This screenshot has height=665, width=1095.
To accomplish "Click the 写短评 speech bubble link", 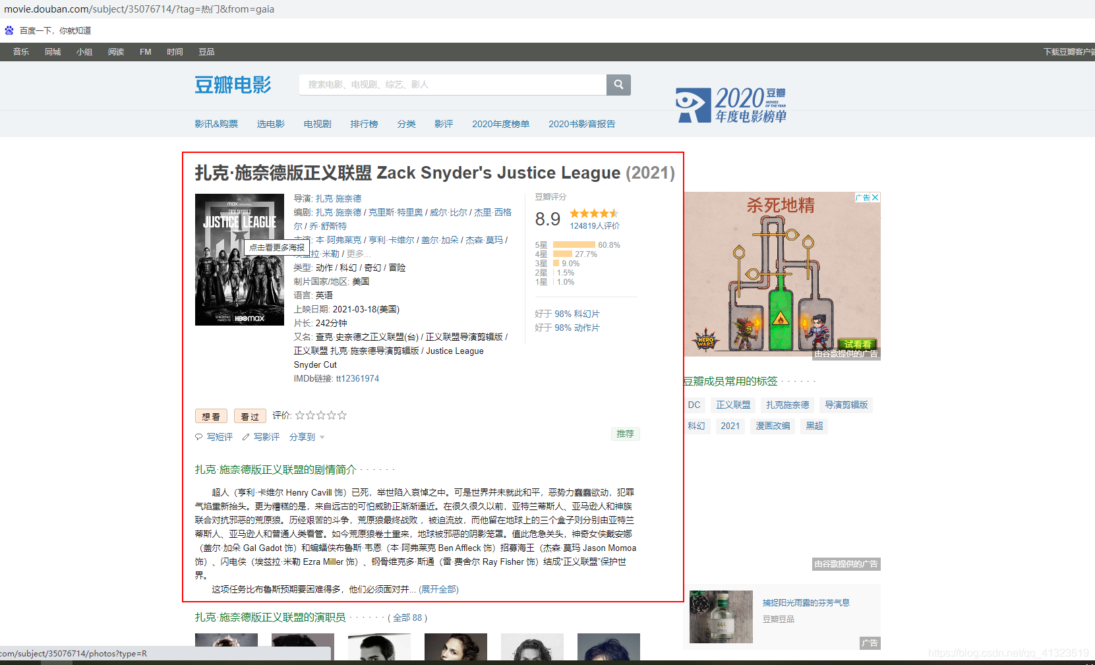I will coord(214,437).
